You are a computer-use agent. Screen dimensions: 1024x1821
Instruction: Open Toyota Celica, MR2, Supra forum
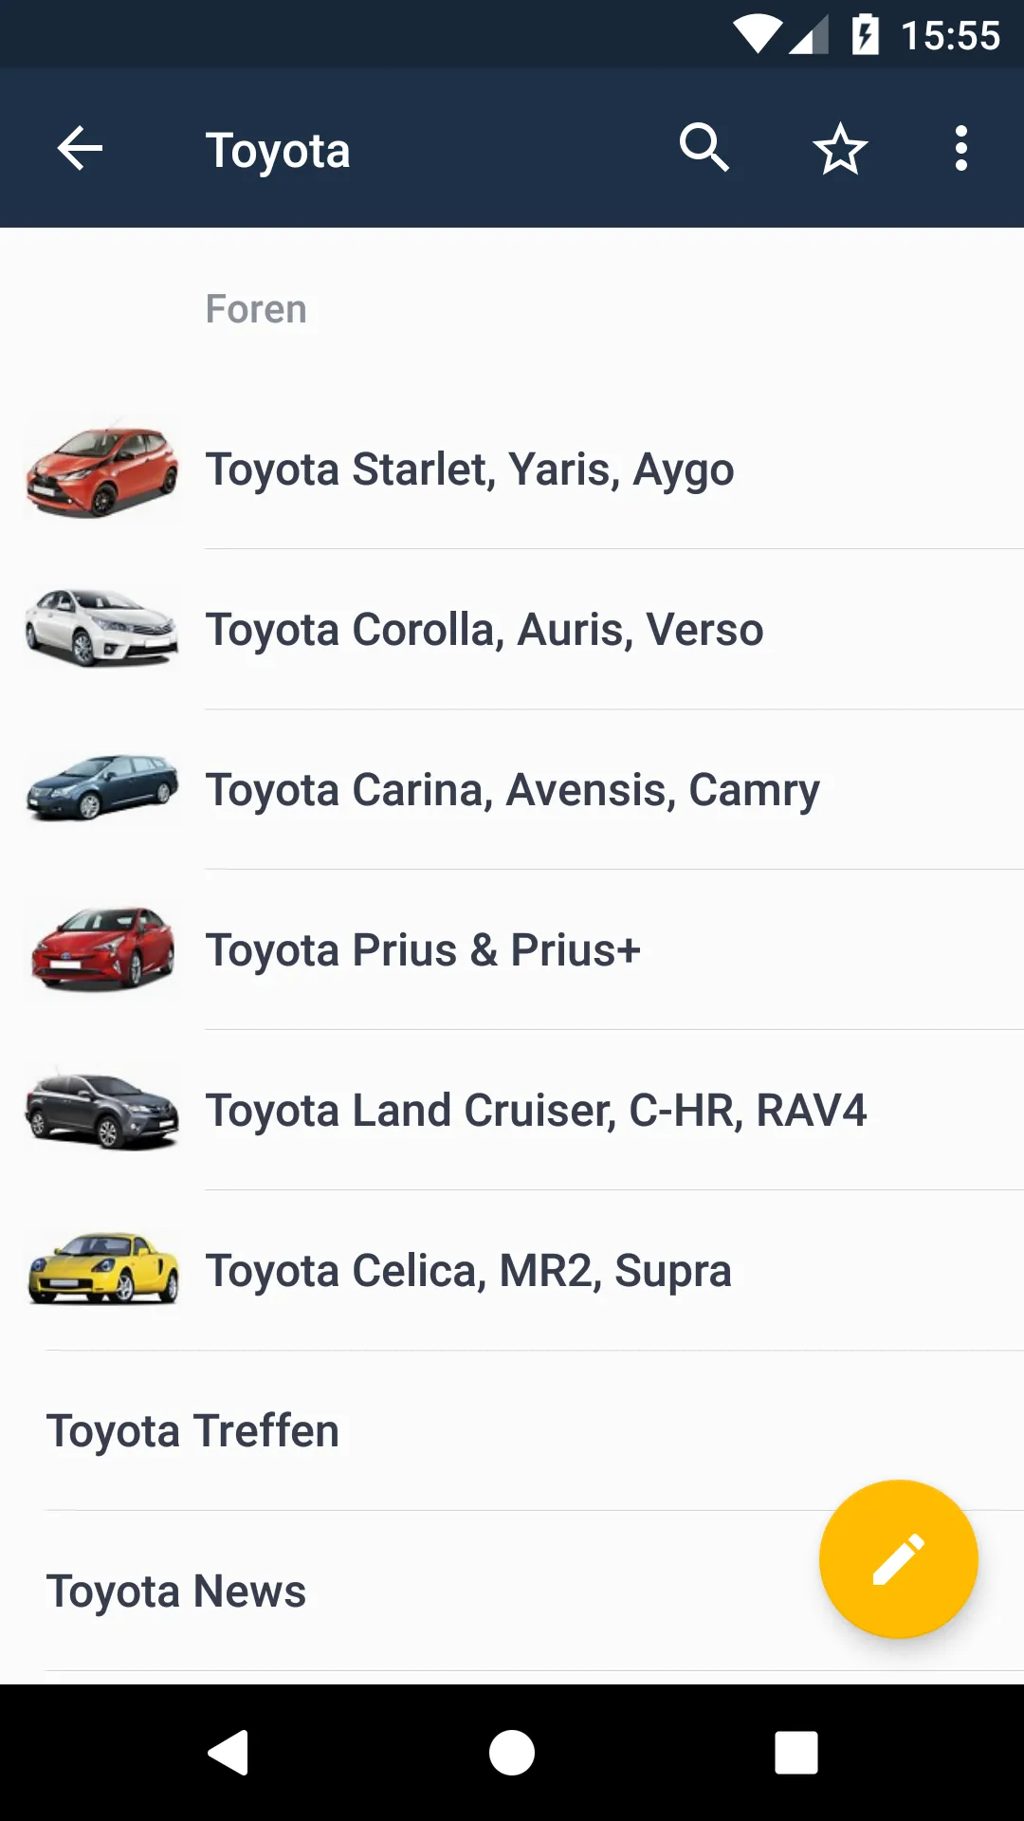468,1271
